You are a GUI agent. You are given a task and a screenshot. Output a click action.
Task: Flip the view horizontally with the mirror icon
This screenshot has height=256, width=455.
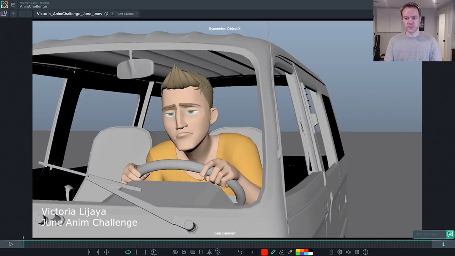click(209, 252)
